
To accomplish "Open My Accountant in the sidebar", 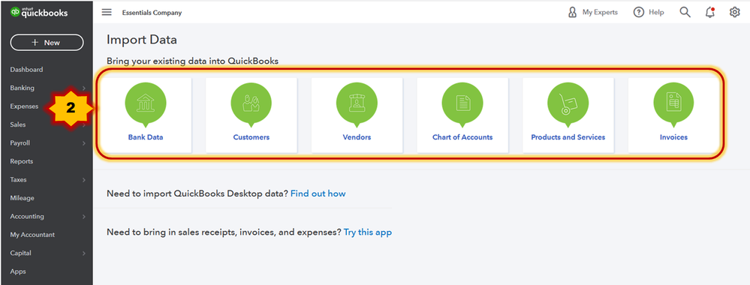I will [32, 235].
